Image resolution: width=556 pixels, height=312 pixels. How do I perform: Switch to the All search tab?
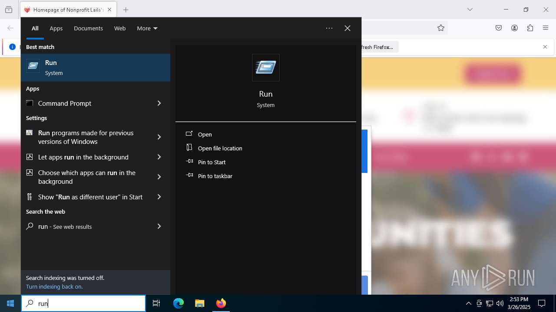click(35, 28)
